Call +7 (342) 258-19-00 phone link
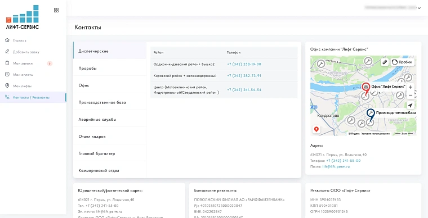 [x=244, y=64]
